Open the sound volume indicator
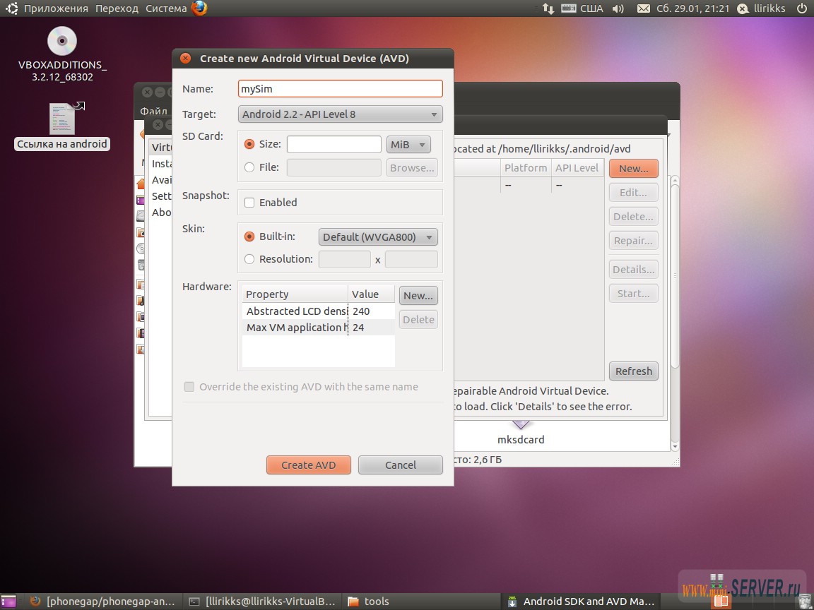The image size is (814, 610). point(618,8)
